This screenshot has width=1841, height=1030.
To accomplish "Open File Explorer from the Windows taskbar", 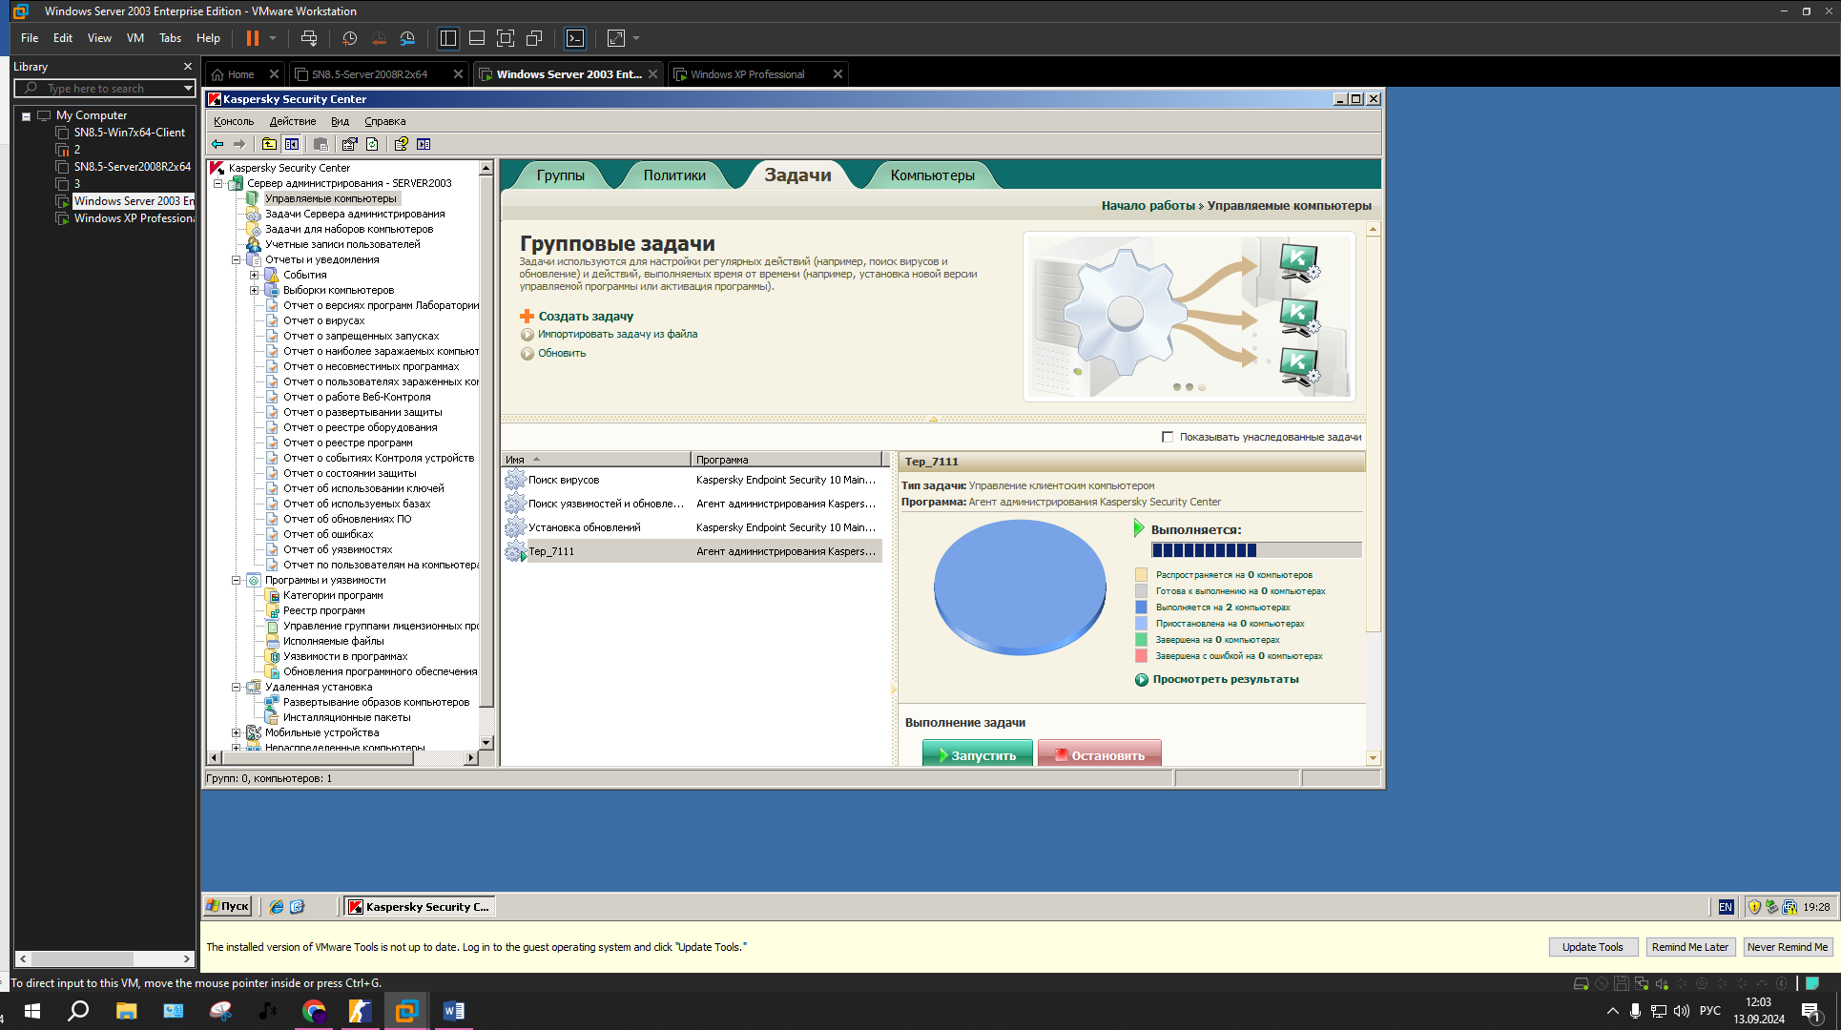I will tap(126, 1011).
